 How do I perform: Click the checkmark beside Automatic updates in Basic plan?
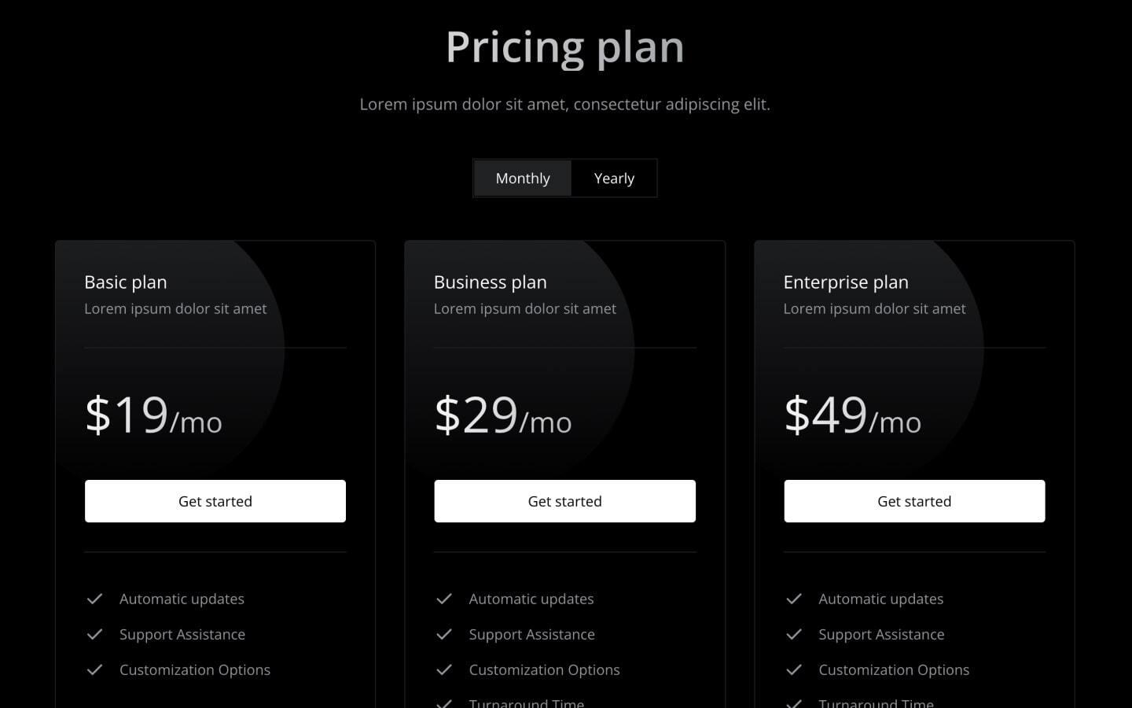[95, 599]
